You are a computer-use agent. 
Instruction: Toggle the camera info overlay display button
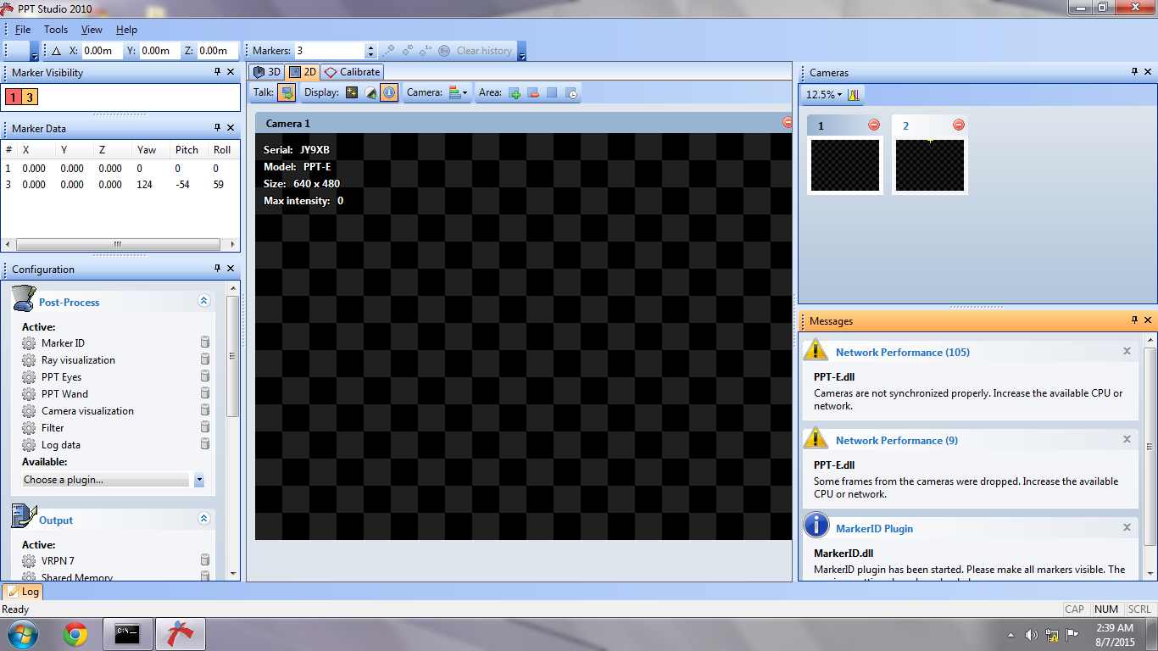(388, 92)
